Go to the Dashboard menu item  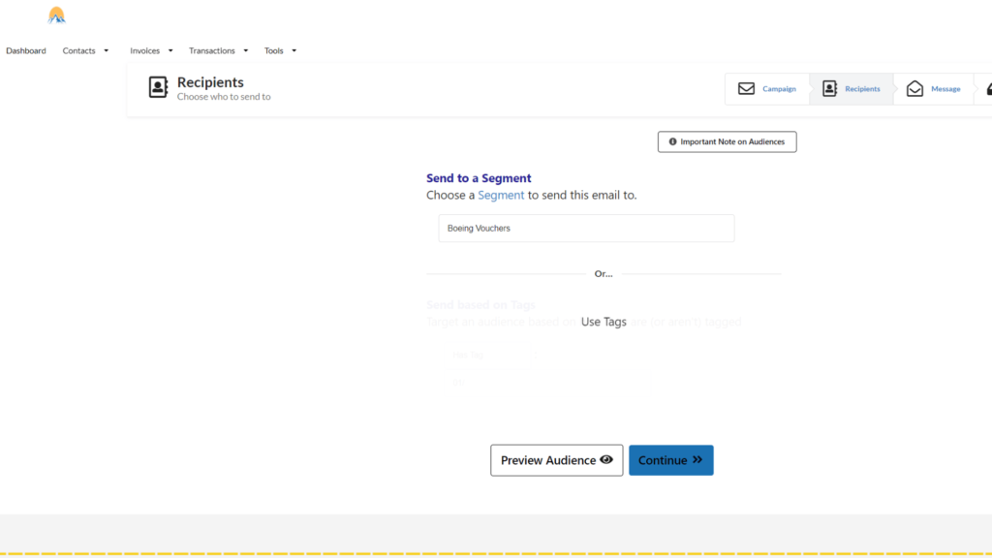tap(26, 51)
